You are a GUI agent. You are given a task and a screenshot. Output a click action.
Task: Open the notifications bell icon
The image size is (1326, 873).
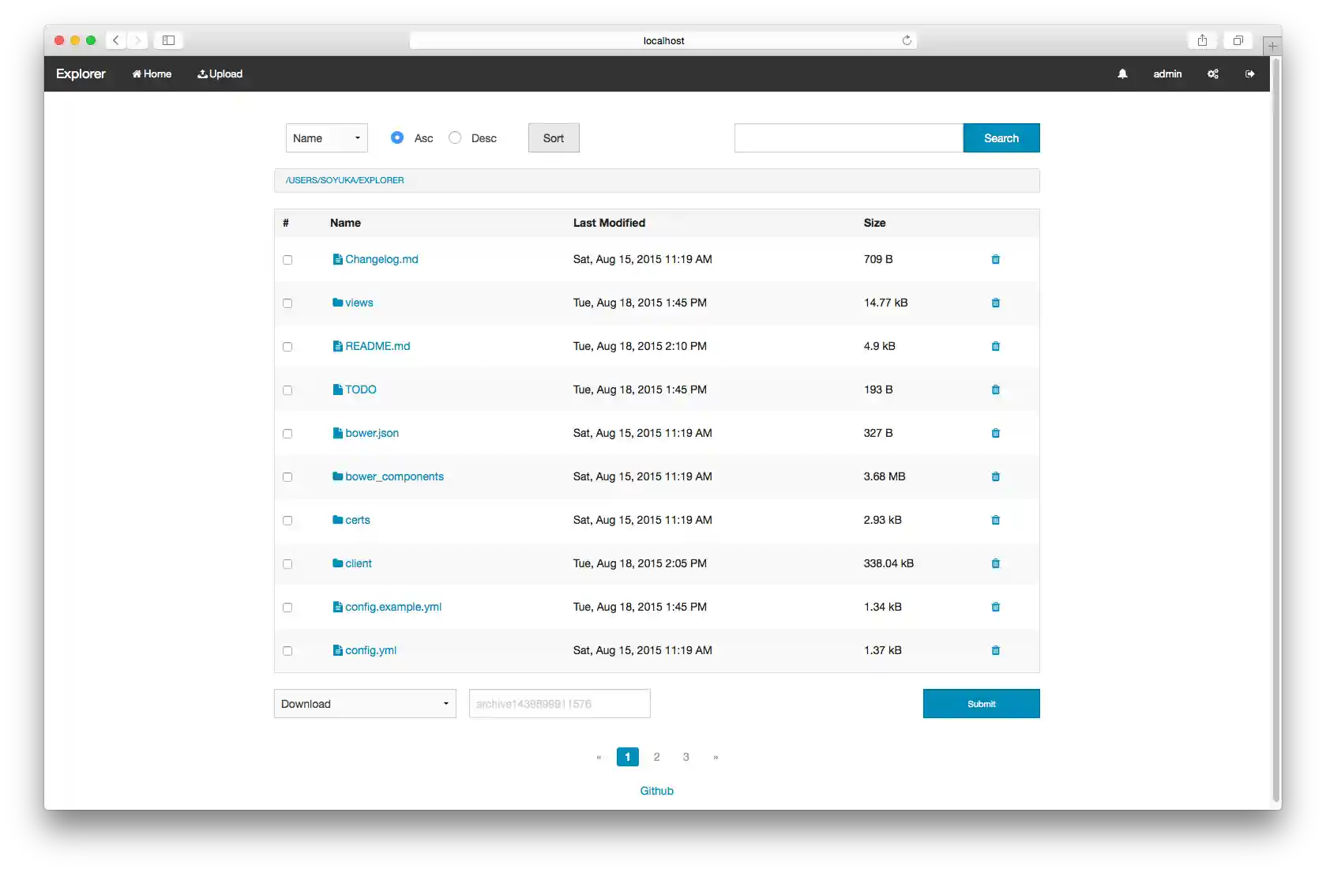(1122, 73)
